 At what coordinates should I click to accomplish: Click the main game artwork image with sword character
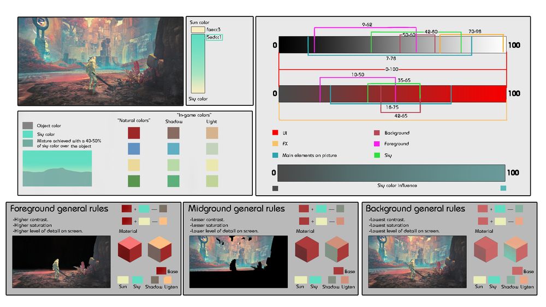(x=100, y=61)
